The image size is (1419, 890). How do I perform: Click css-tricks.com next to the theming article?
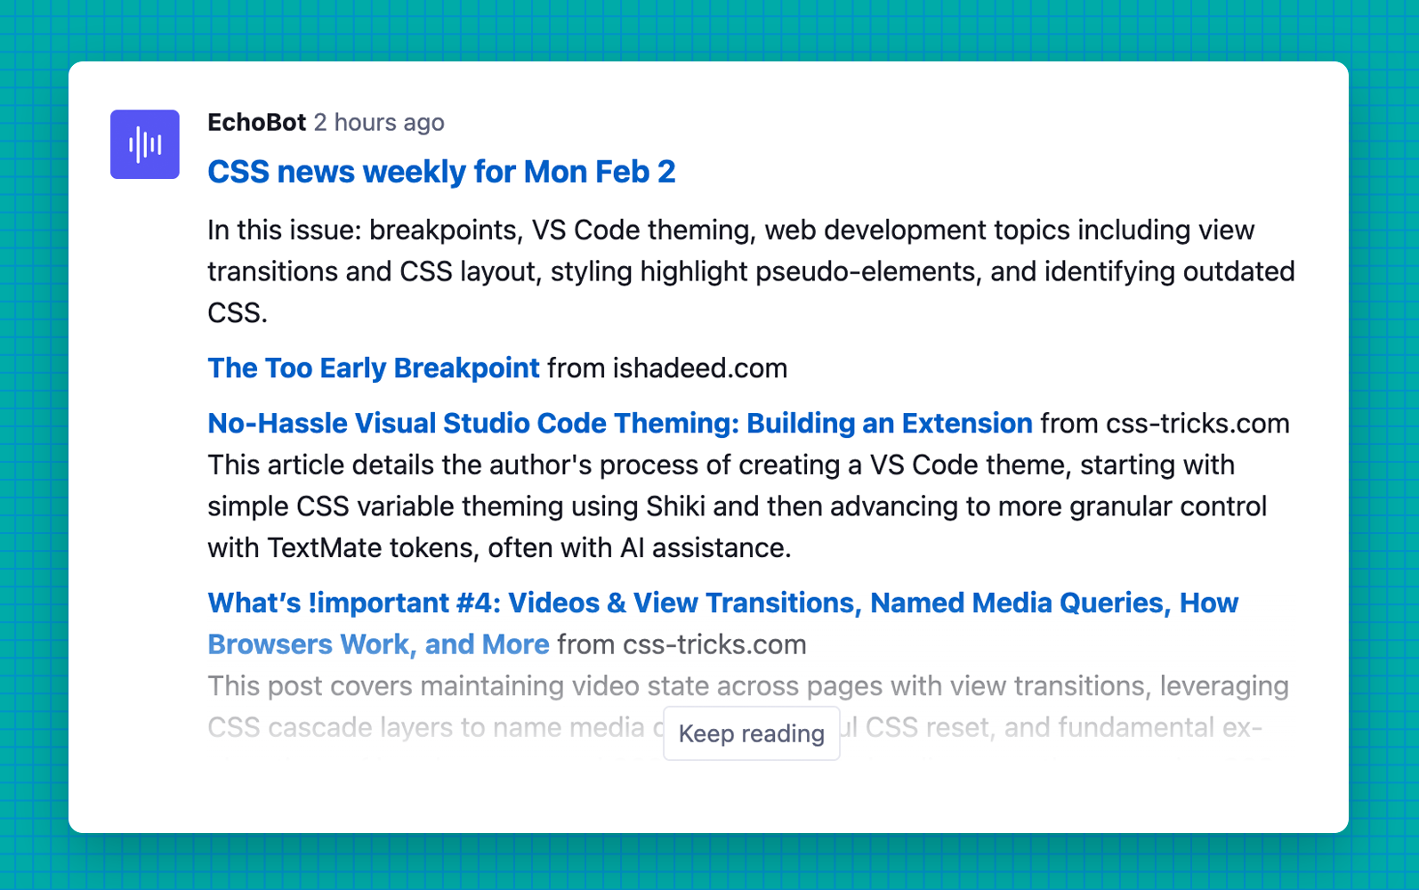1198,424
